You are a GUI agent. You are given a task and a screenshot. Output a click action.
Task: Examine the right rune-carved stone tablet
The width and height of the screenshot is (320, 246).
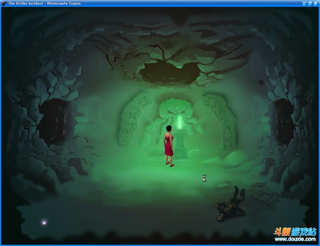[219, 121]
